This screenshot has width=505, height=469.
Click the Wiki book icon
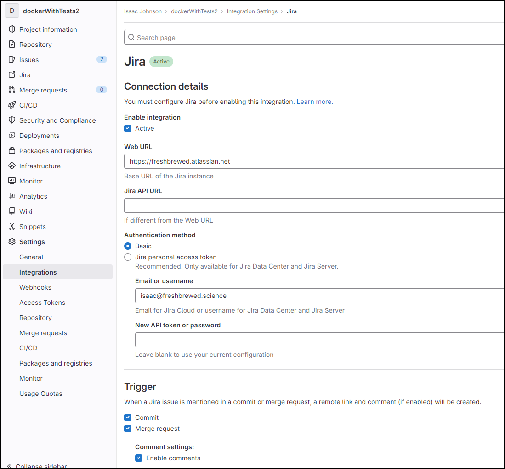(x=12, y=211)
